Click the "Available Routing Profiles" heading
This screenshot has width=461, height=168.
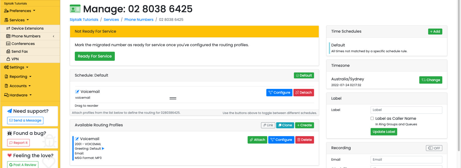99,125
